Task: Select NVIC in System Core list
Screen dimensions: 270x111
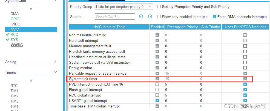Action: pos(15,29)
